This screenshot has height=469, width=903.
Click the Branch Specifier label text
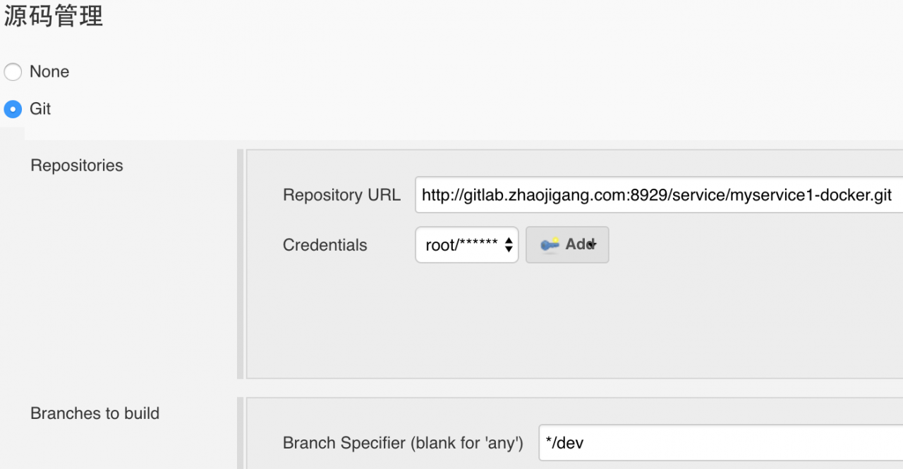403,443
